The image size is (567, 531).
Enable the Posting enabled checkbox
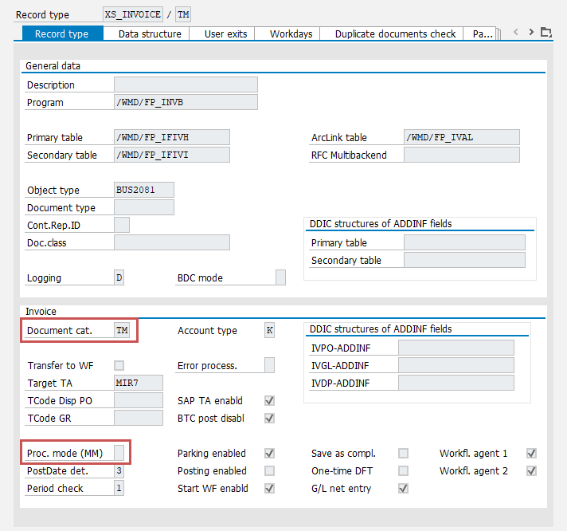(269, 471)
